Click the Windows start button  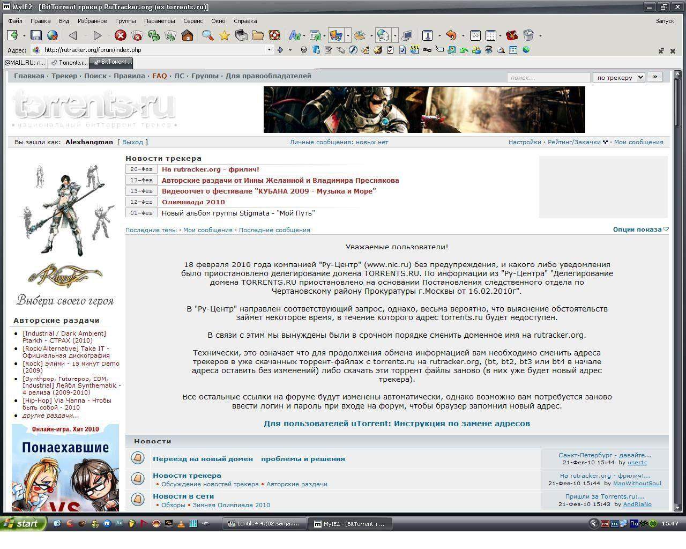pyautogui.click(x=23, y=523)
